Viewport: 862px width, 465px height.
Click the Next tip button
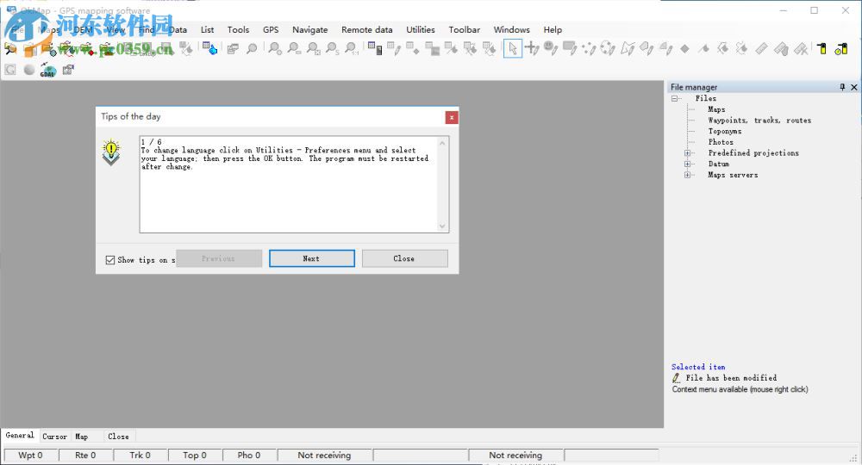pyautogui.click(x=311, y=258)
